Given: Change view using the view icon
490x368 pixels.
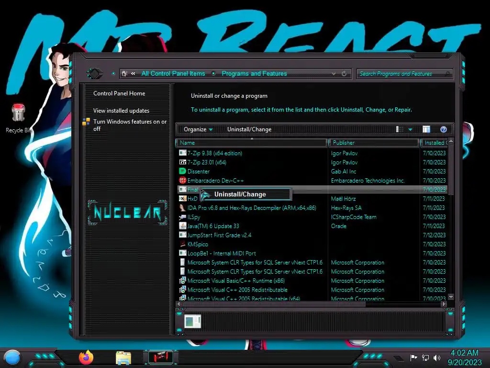Looking at the screenshot, I should point(400,129).
